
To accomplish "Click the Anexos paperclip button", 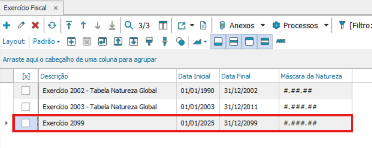I will pyautogui.click(x=237, y=26).
